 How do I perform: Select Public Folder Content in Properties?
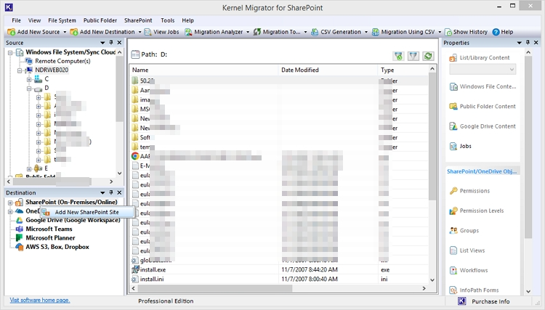pyautogui.click(x=483, y=106)
